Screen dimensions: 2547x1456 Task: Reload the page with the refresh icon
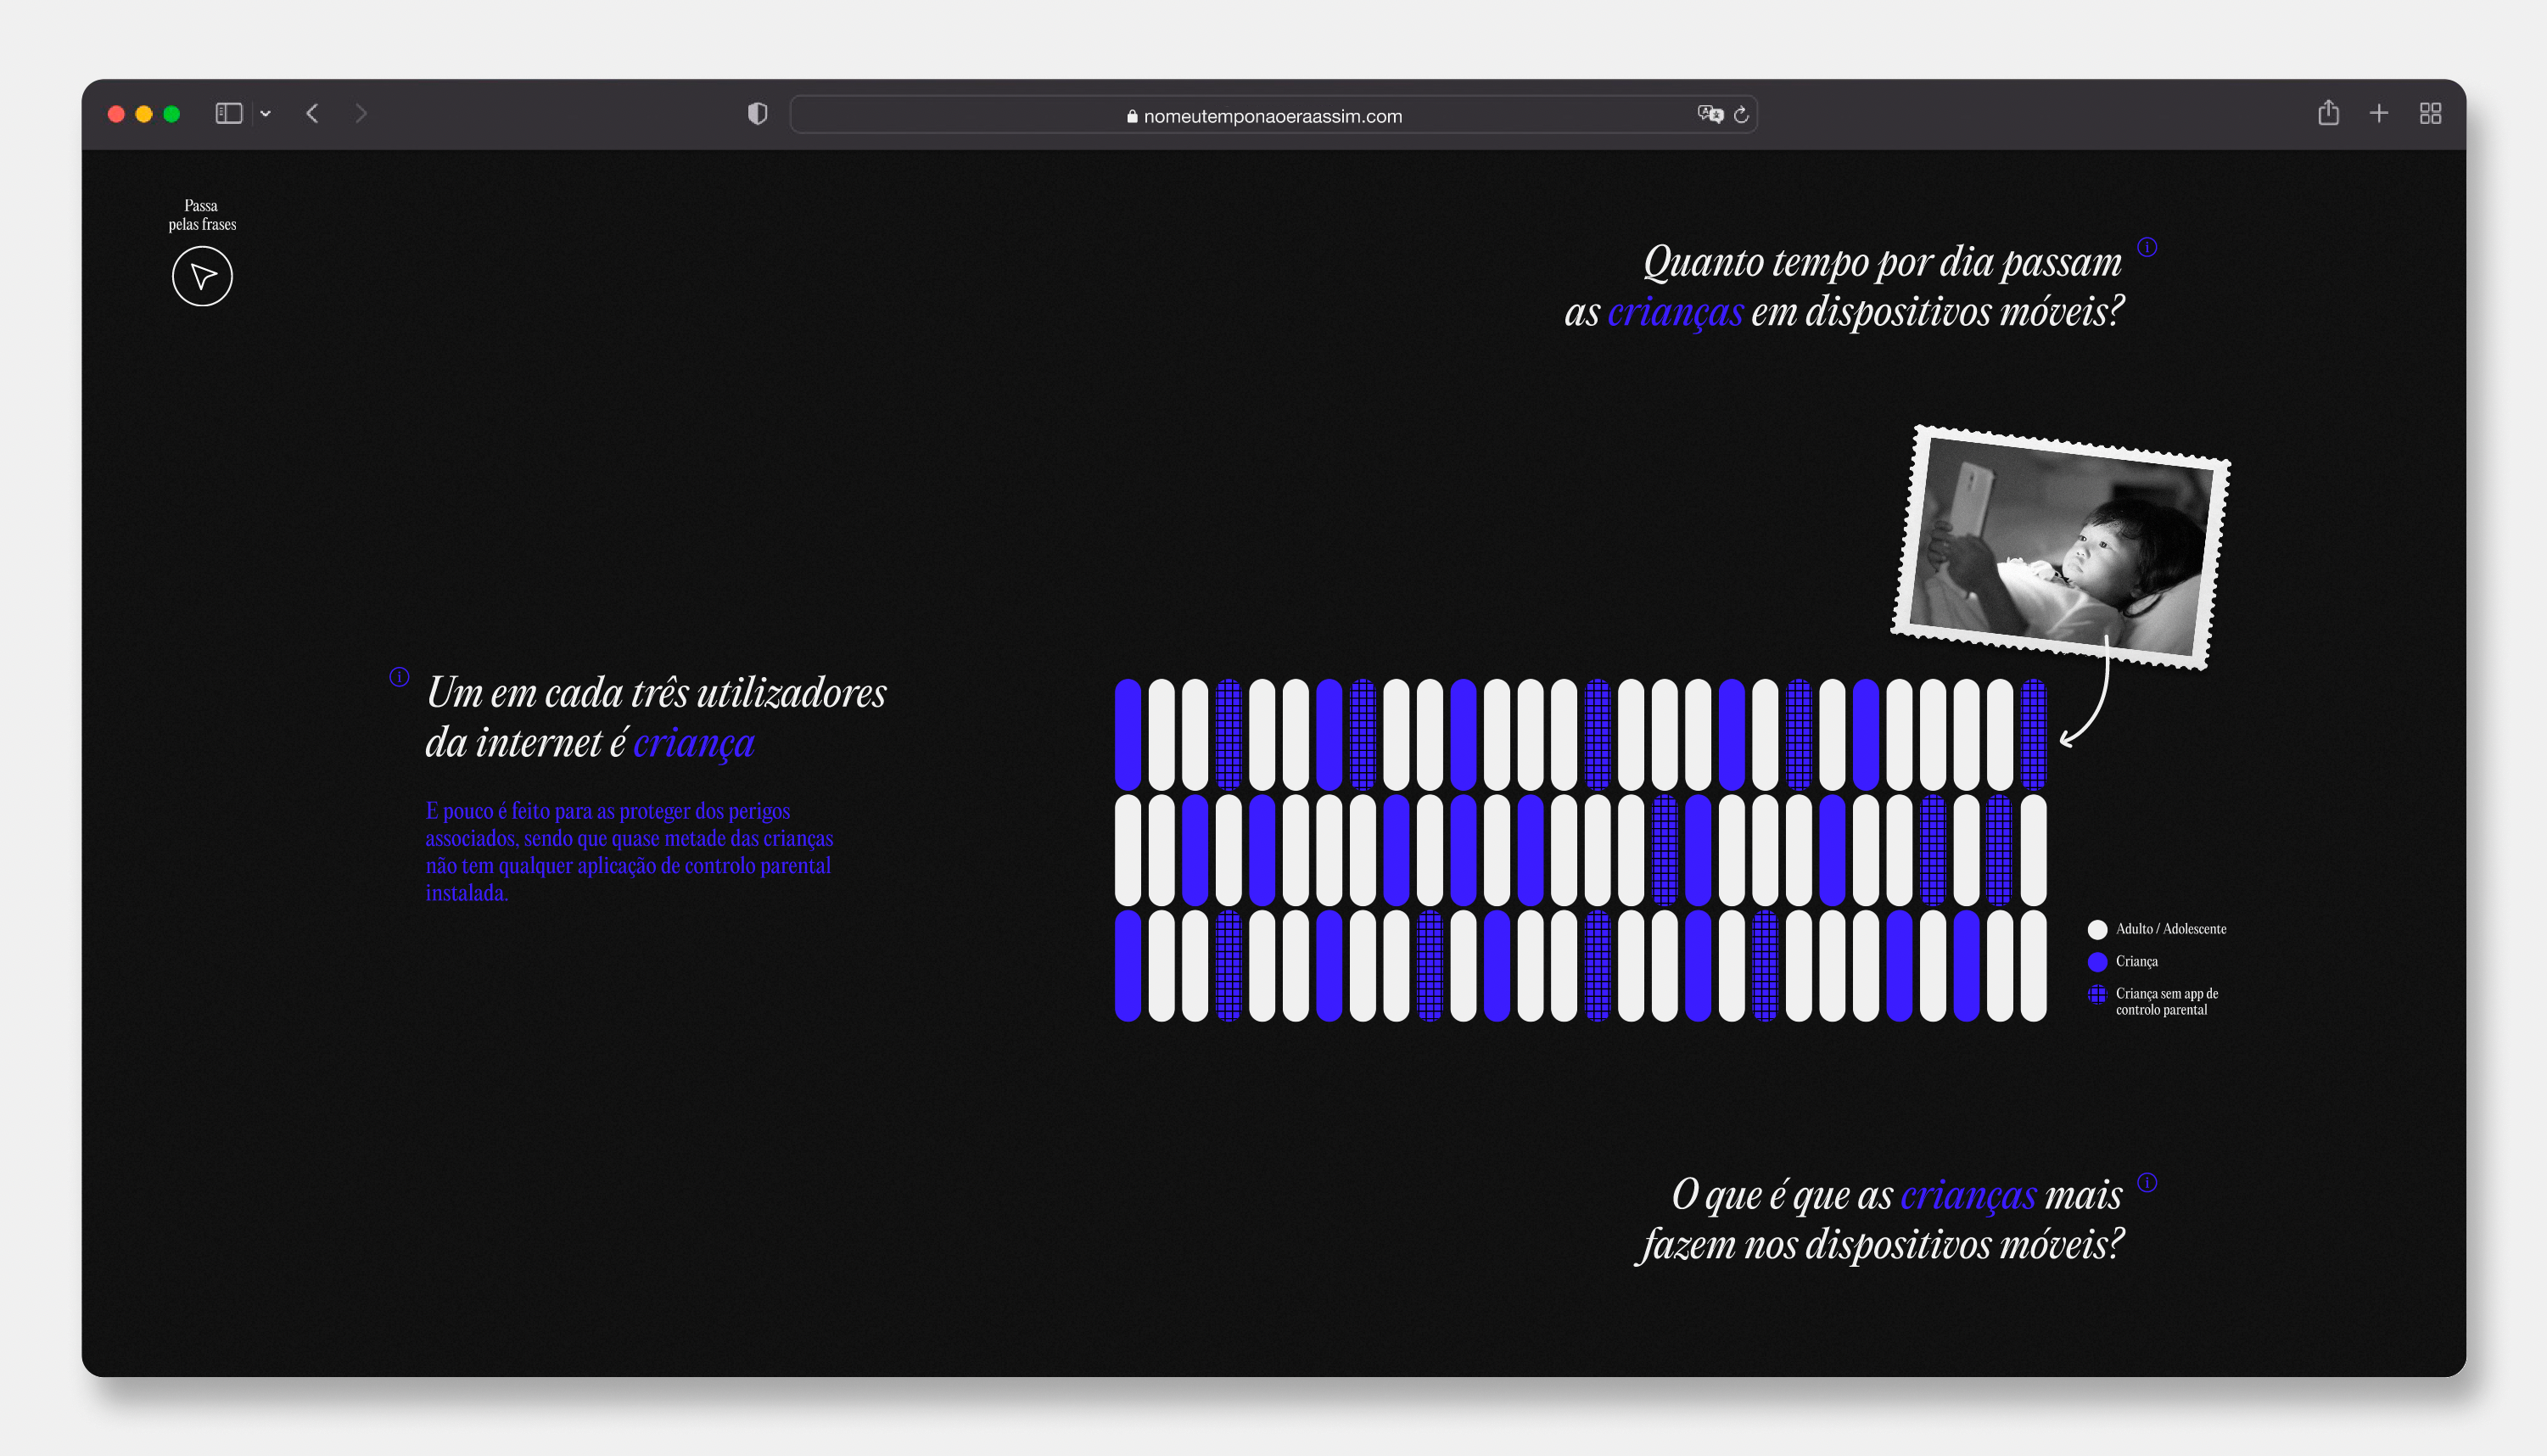click(1741, 115)
